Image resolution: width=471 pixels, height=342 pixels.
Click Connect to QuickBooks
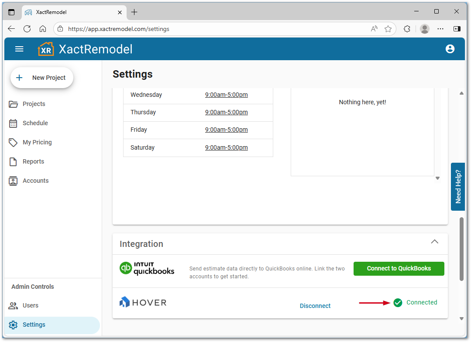click(399, 269)
